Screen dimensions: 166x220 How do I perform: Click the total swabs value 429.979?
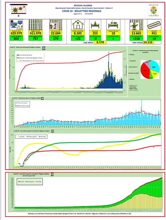pyautogui.click(x=16, y=33)
